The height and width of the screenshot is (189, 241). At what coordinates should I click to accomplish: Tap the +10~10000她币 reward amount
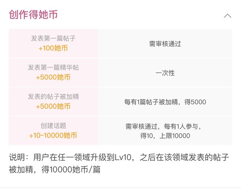pyautogui.click(x=53, y=135)
